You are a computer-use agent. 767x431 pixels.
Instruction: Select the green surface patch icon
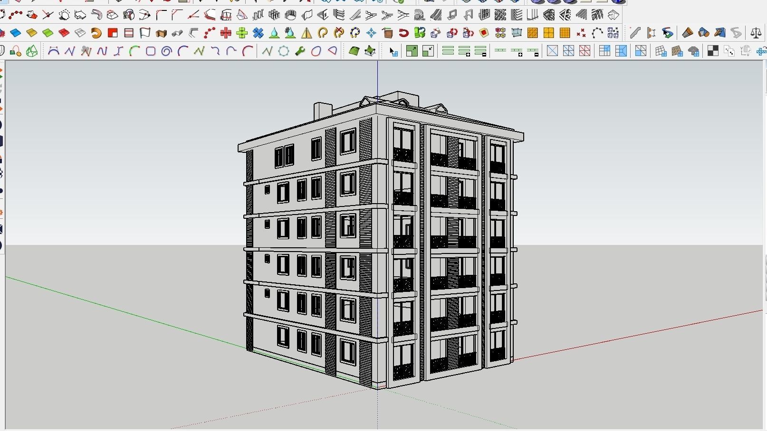click(48, 33)
